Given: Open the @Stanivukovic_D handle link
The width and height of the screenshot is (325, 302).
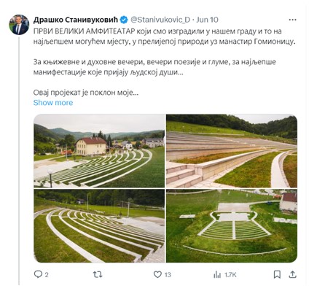Looking at the screenshot, I should (160, 20).
